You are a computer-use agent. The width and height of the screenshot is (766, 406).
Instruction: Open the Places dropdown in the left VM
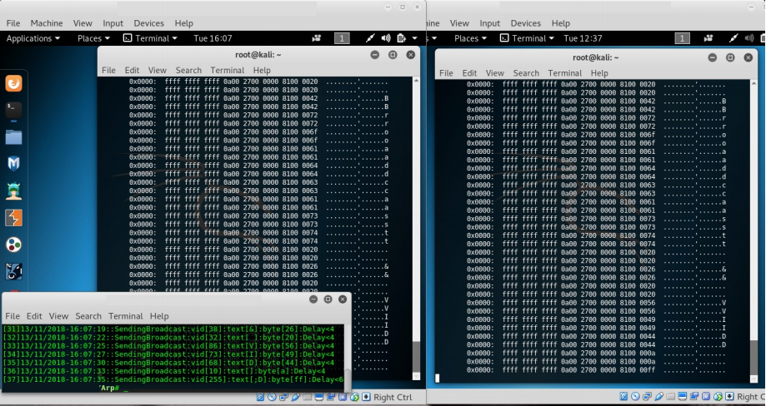click(93, 38)
